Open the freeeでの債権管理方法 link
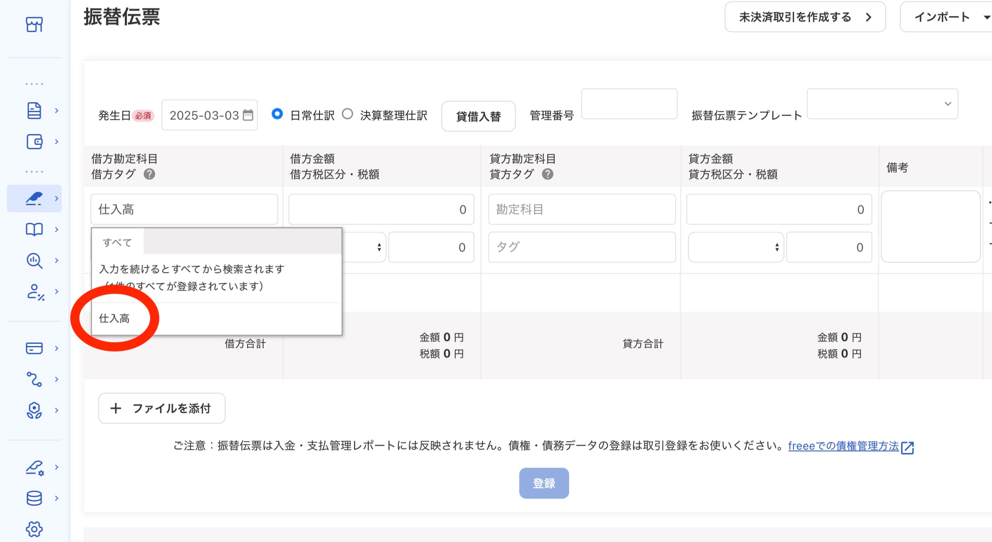Screen dimensions: 992x542 [x=844, y=446]
